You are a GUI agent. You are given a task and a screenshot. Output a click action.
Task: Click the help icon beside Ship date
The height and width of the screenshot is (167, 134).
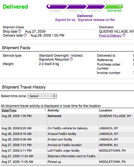[x=20, y=31]
